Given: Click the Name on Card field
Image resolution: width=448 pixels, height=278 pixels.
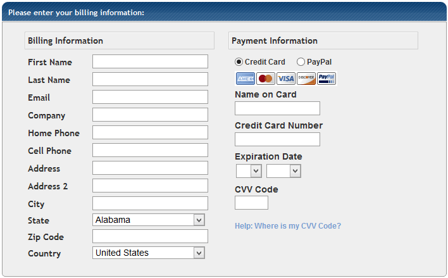Looking at the screenshot, I should (277, 108).
